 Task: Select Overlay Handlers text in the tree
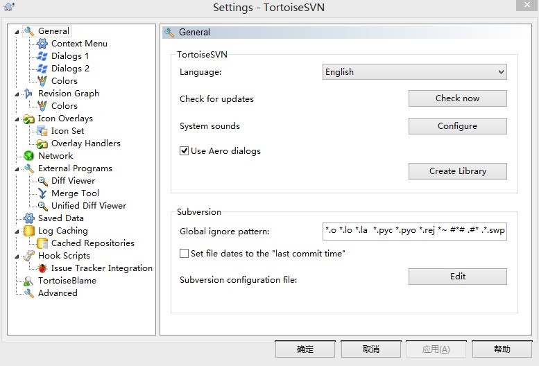(86, 143)
